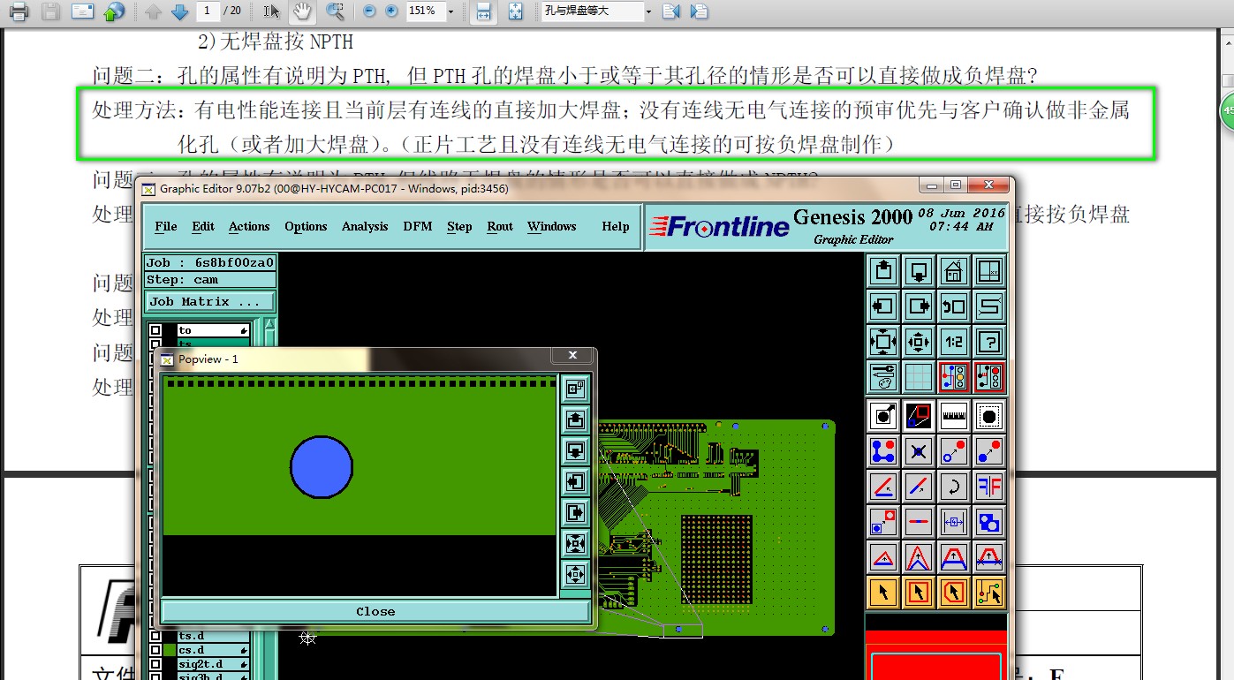Open the Help menu in Graphic Editor
This screenshot has width=1234, height=680.
[x=616, y=226]
